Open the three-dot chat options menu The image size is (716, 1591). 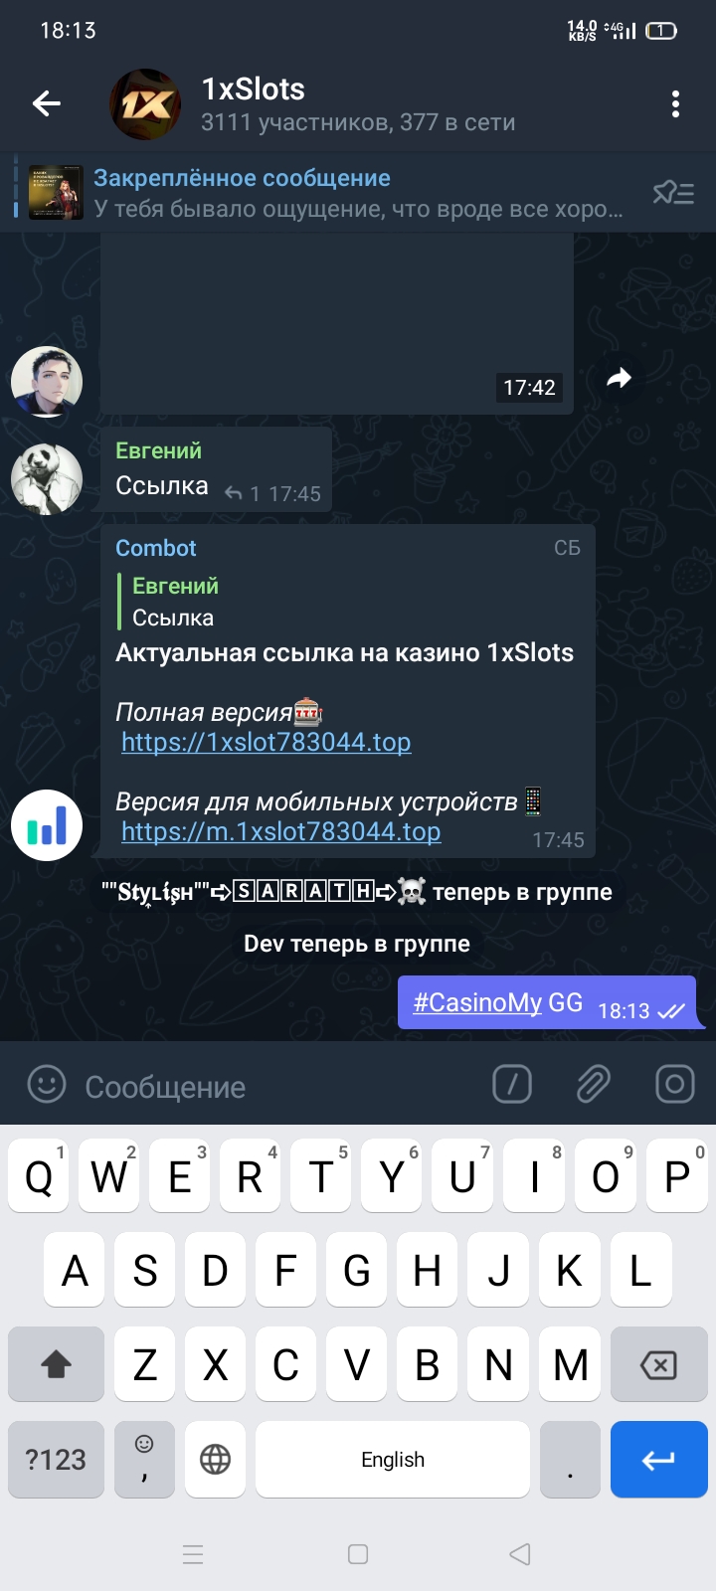[675, 103]
